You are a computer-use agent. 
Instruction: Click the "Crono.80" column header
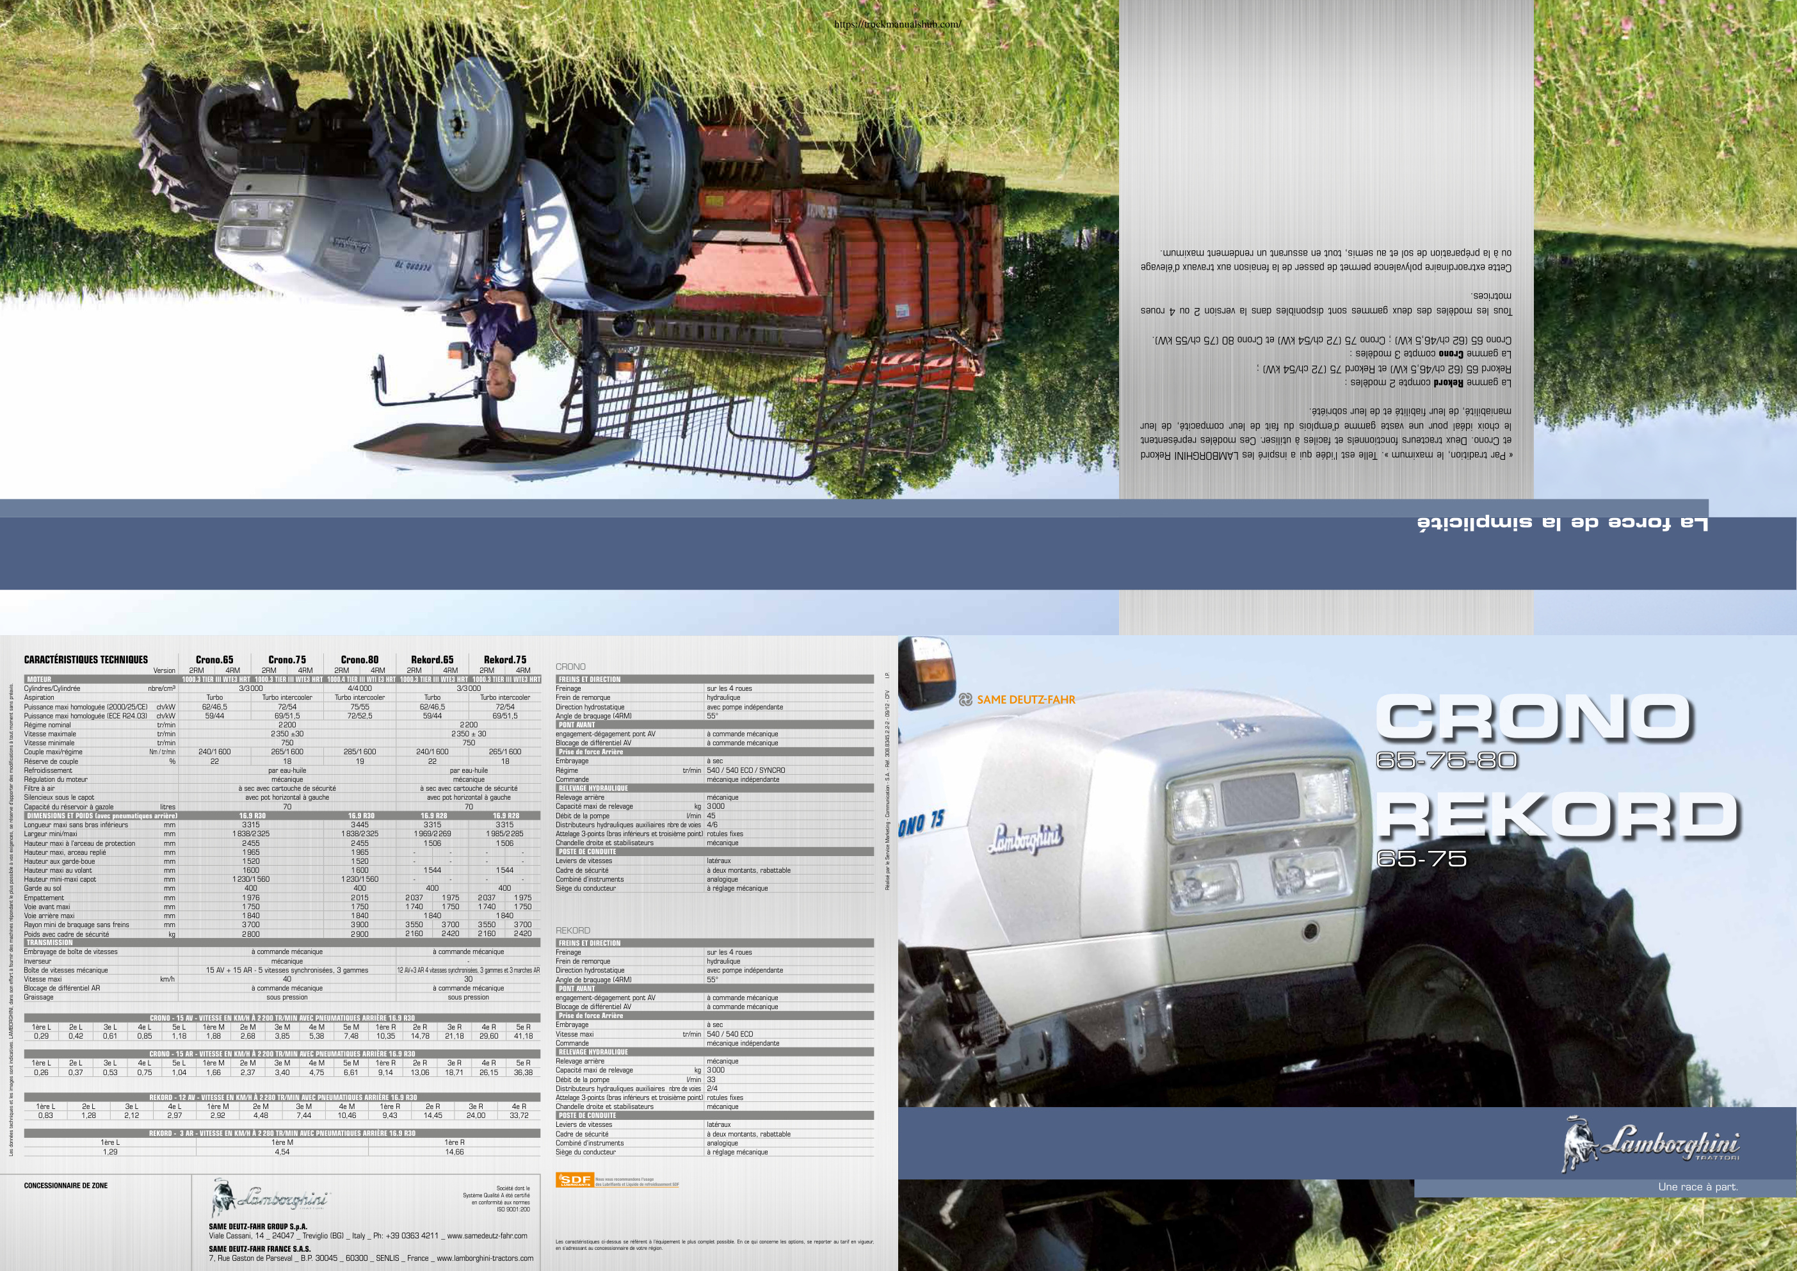point(360,660)
